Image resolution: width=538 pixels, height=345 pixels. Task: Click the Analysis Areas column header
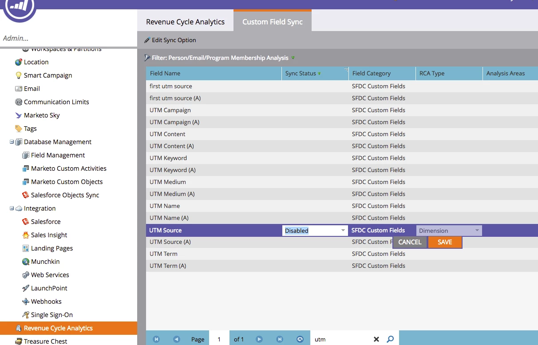(x=510, y=73)
